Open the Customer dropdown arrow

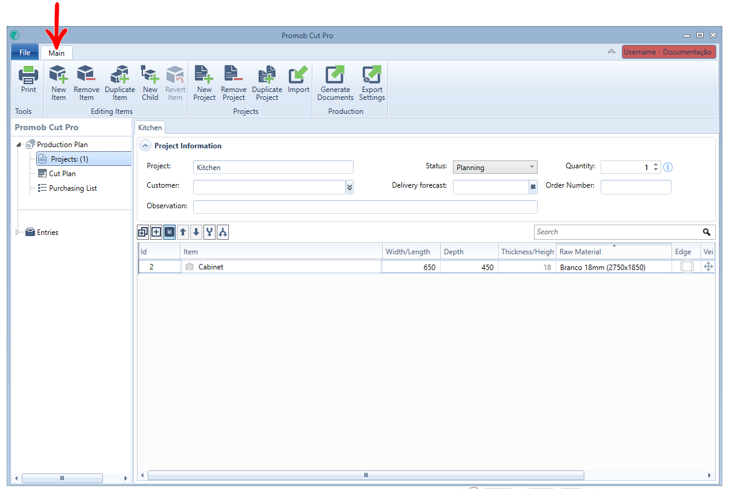[x=349, y=187]
